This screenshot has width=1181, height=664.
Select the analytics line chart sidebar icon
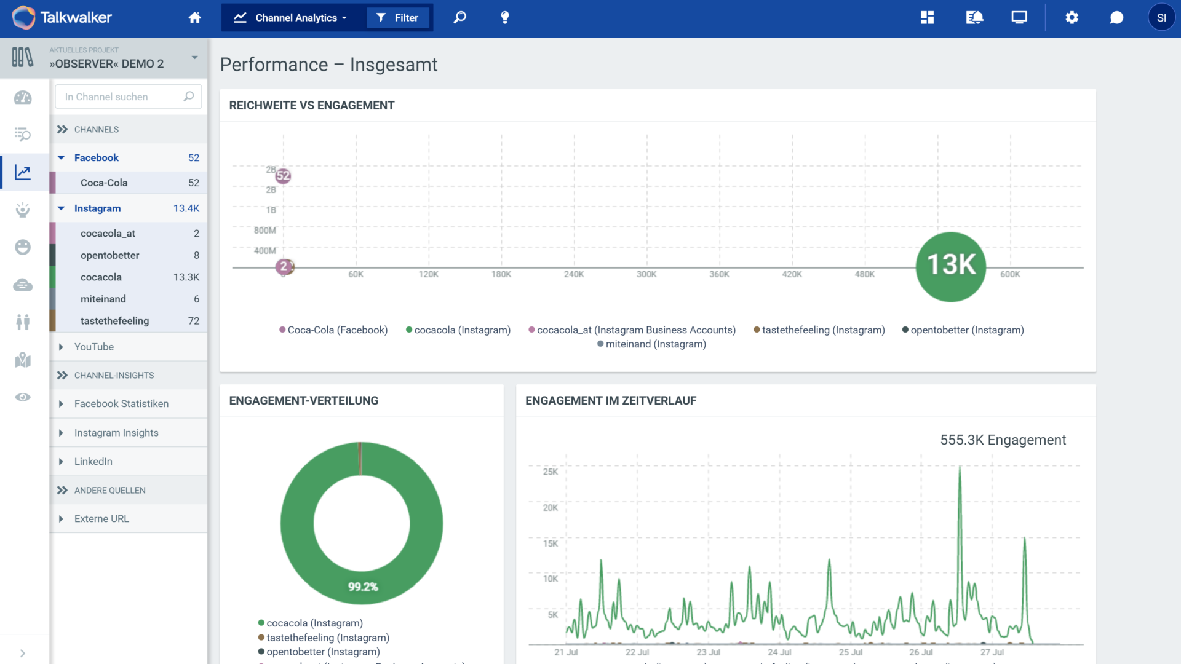23,172
